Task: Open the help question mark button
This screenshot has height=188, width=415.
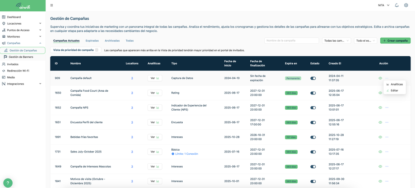Action: [x=8, y=183]
